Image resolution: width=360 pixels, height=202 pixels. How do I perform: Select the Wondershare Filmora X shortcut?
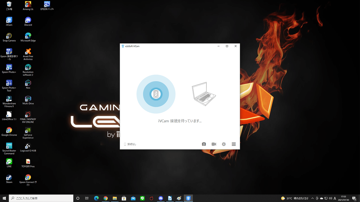coord(9,101)
